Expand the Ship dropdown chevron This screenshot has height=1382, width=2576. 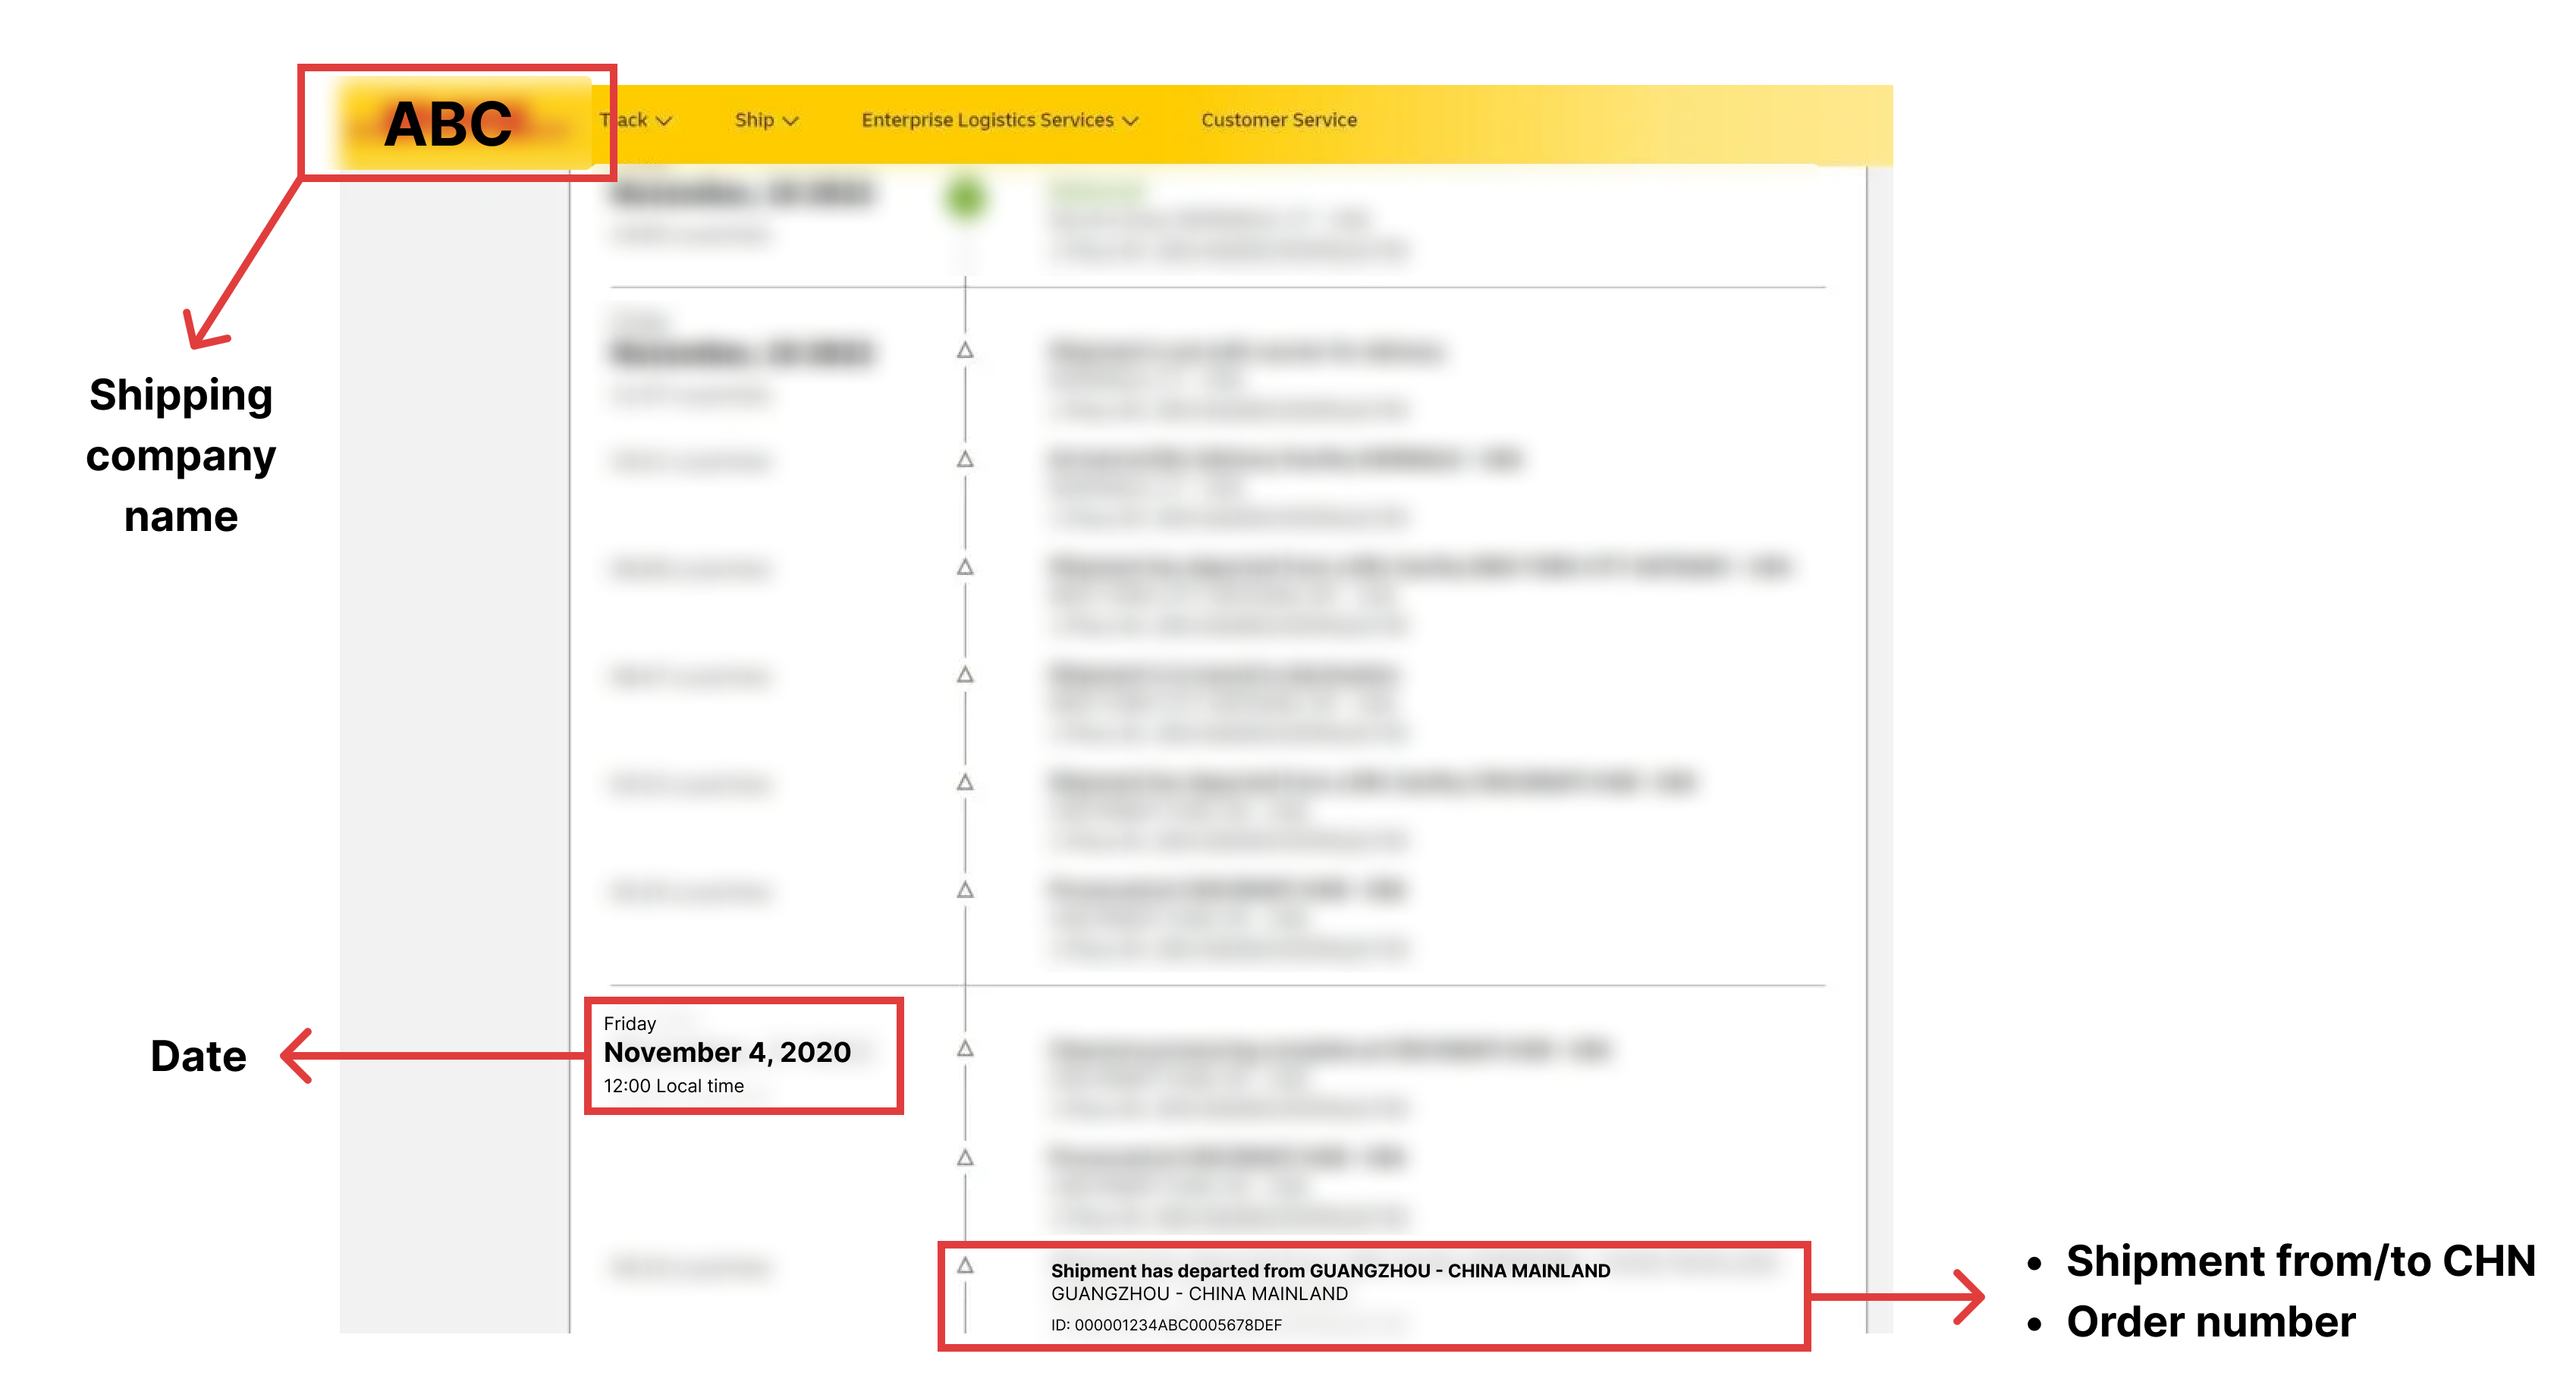791,121
